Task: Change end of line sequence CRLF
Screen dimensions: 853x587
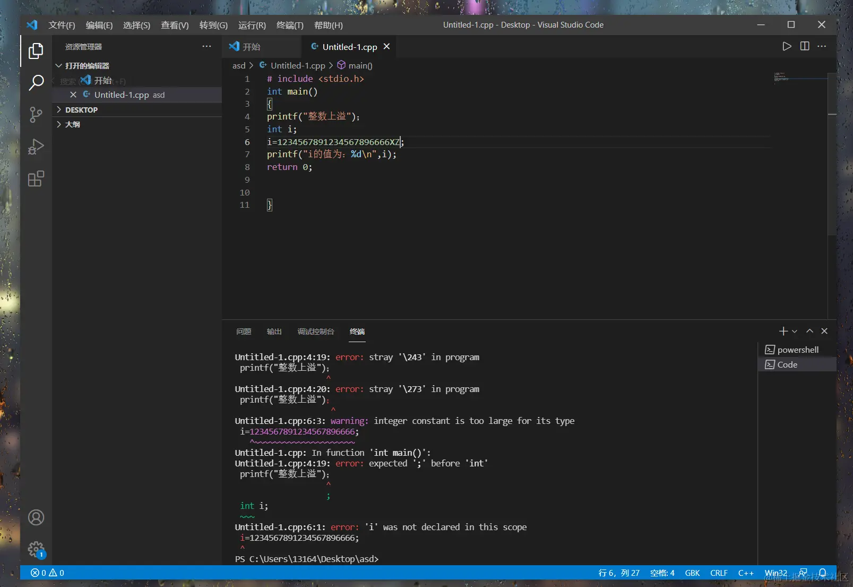Action: 719,573
